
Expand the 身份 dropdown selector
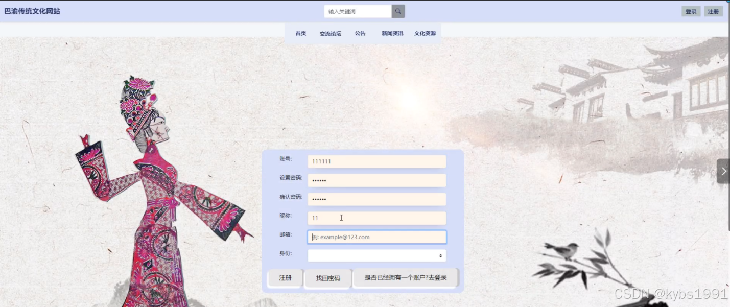pos(377,255)
